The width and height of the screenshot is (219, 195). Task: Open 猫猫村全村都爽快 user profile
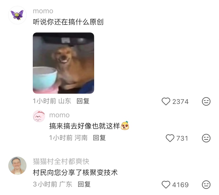61,161
